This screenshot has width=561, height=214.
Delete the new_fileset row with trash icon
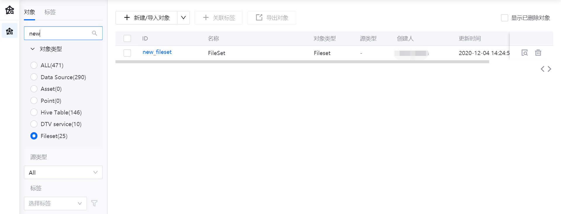(x=538, y=53)
